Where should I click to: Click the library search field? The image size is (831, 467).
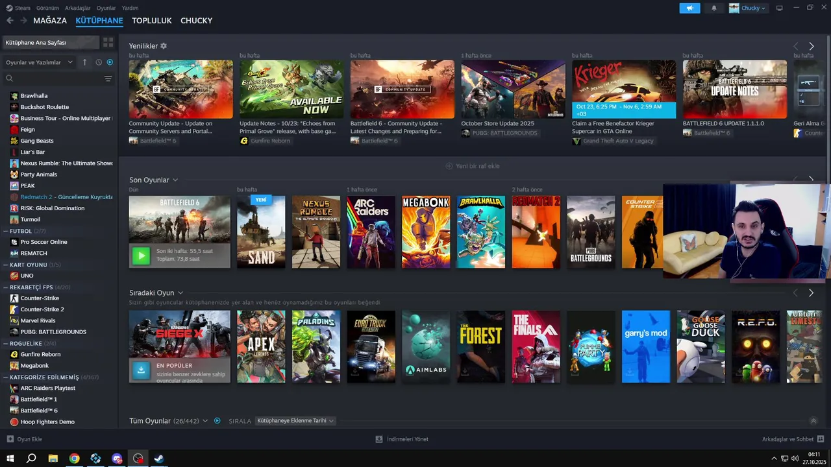click(x=53, y=78)
